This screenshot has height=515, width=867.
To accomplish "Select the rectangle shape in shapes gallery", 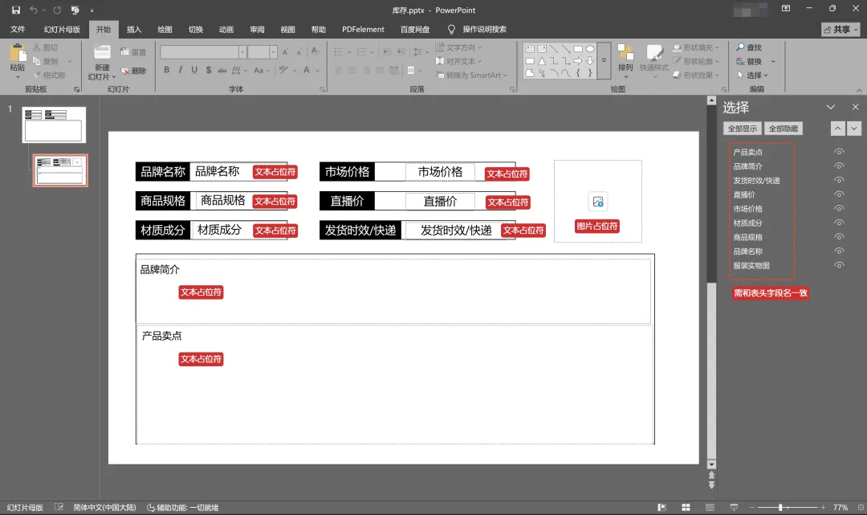I will click(x=578, y=49).
